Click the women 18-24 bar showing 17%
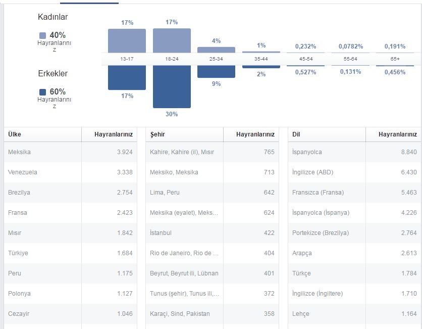Image resolution: width=422 pixels, height=329 pixels. 172,40
